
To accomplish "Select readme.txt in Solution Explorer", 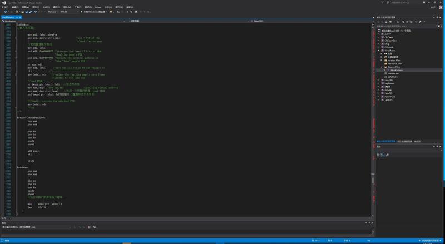I will [x=393, y=74].
